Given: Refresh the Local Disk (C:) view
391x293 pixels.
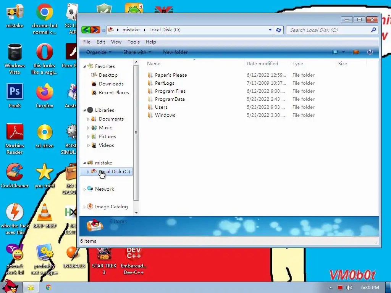Looking at the screenshot, I should [278, 30].
